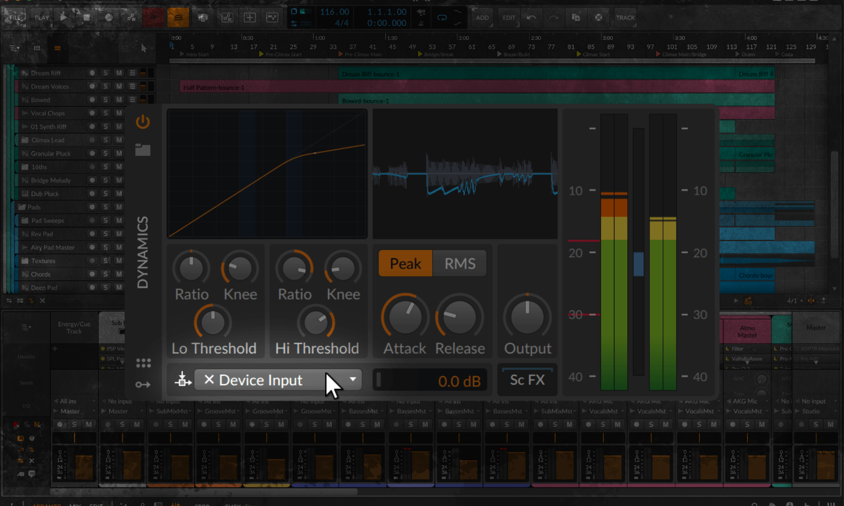Click the arrow routing icon on the Dynamics panel
This screenshot has width=844, height=506.
tap(143, 385)
